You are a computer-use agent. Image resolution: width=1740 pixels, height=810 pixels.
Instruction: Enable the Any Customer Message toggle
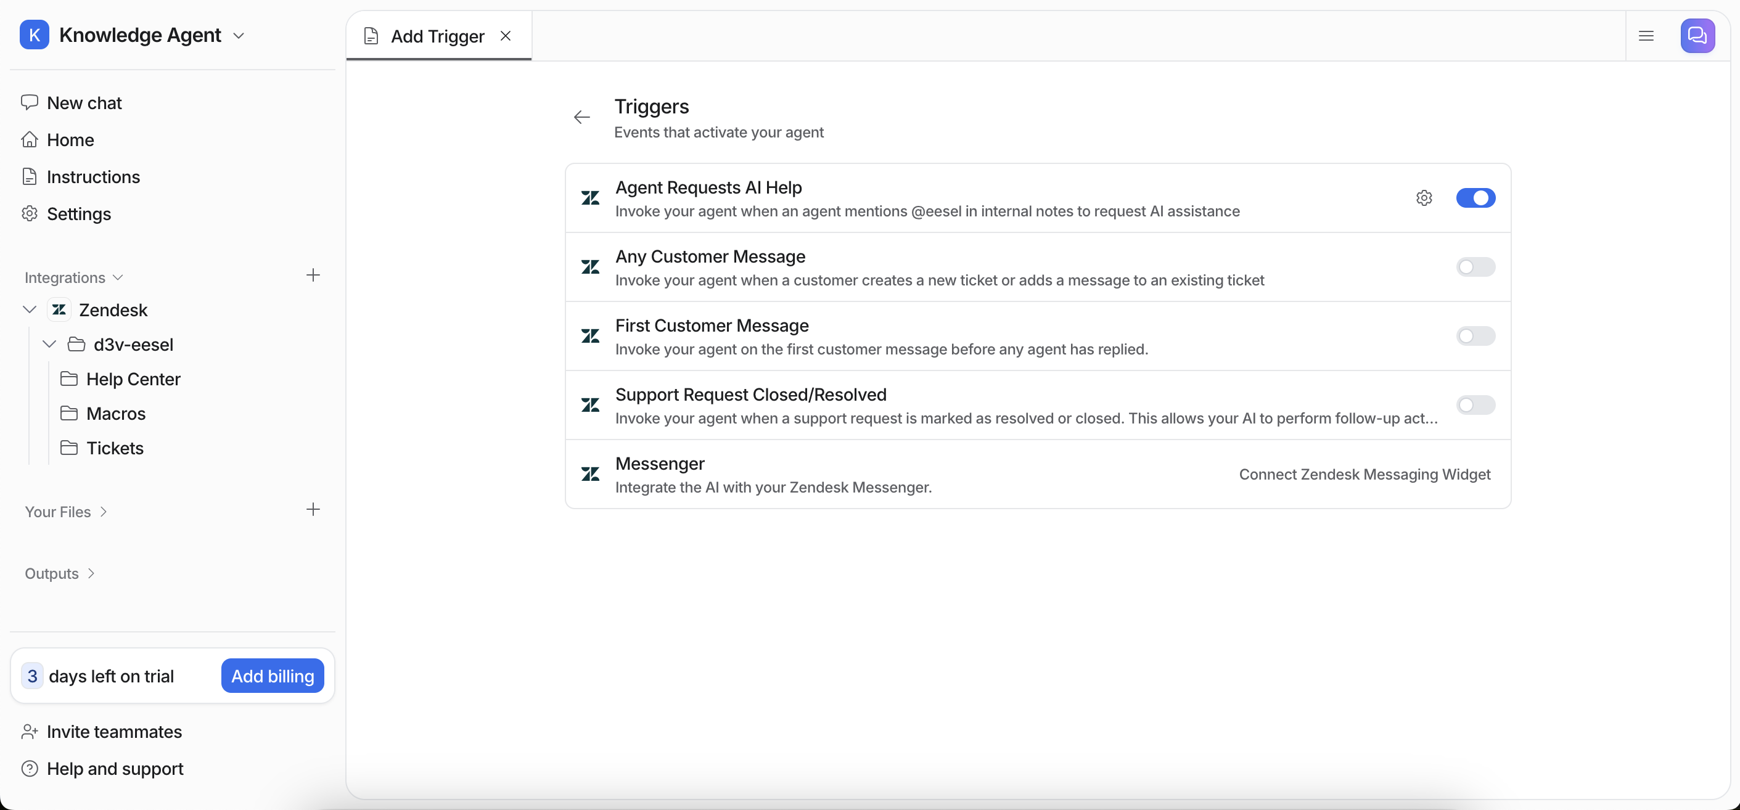1475,268
